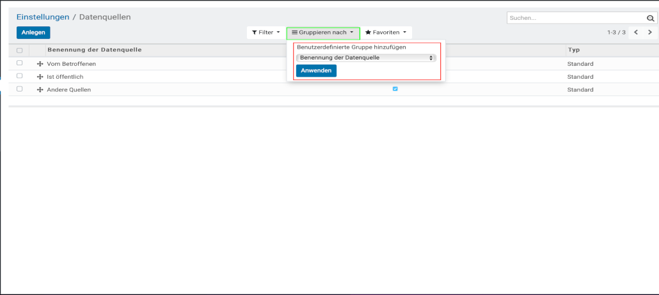Open the Favoriten dropdown
This screenshot has height=295, width=659.
point(386,32)
